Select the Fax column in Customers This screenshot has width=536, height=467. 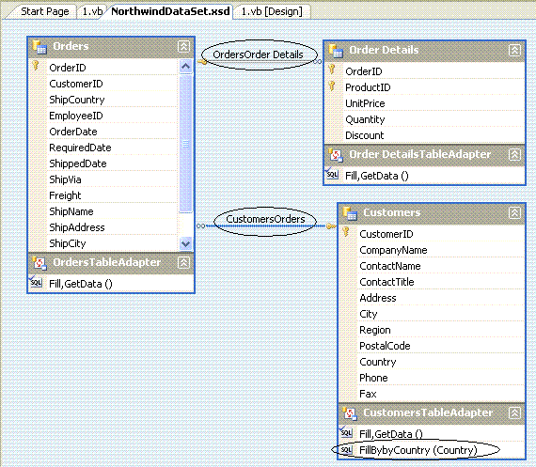click(x=368, y=394)
